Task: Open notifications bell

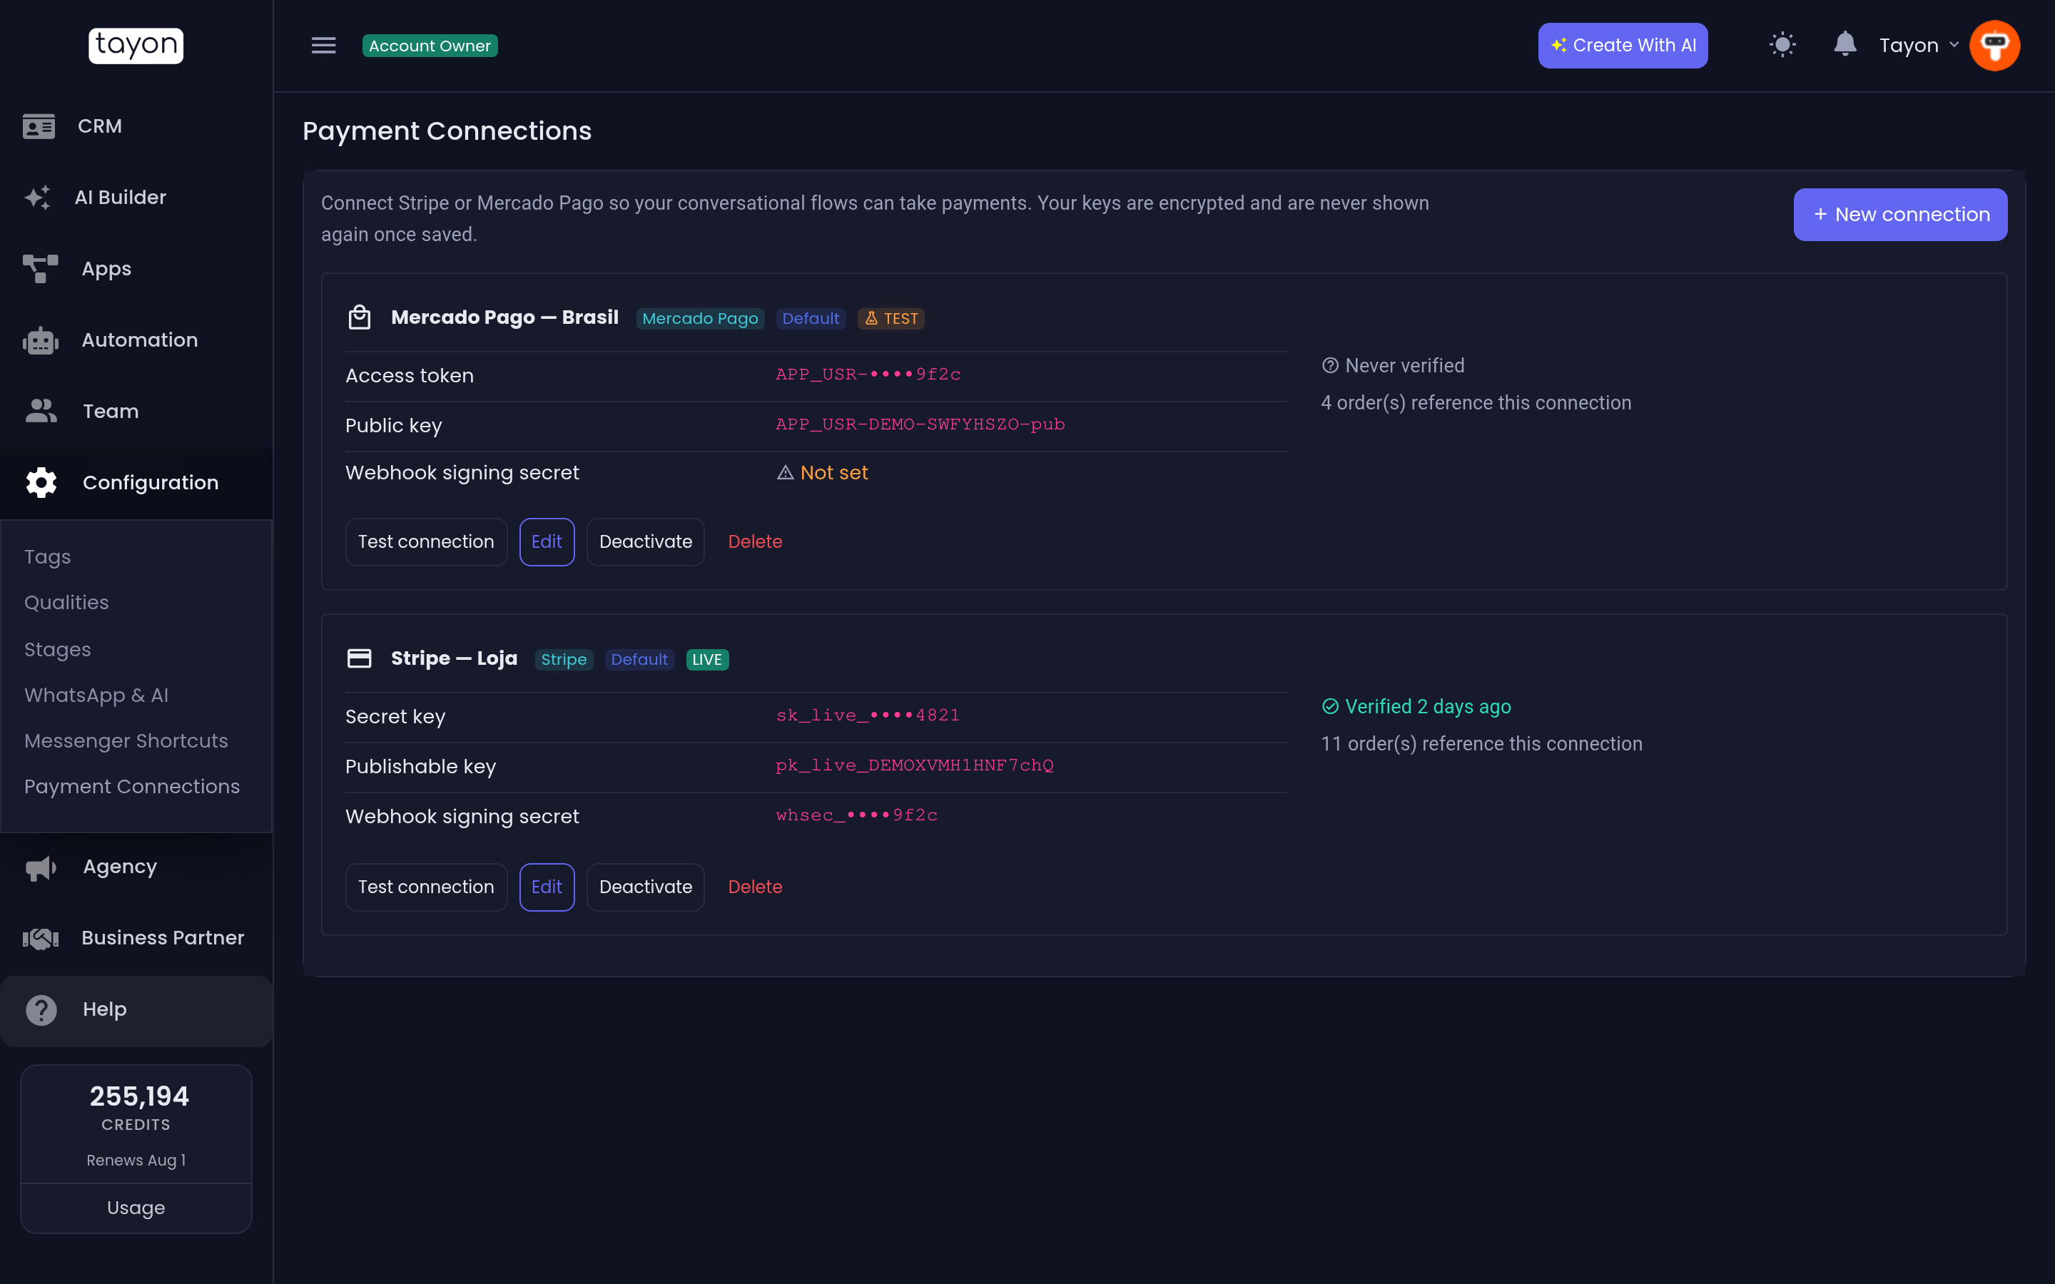Action: 1845,44
